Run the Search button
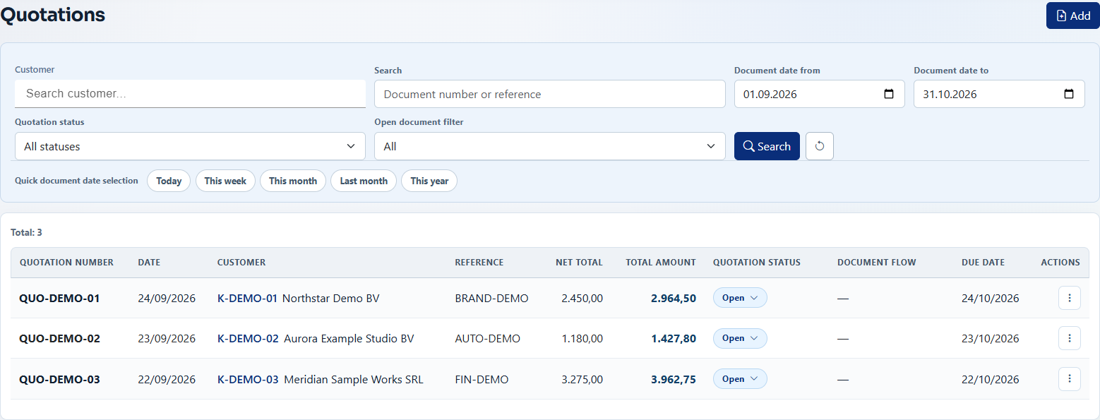 767,146
